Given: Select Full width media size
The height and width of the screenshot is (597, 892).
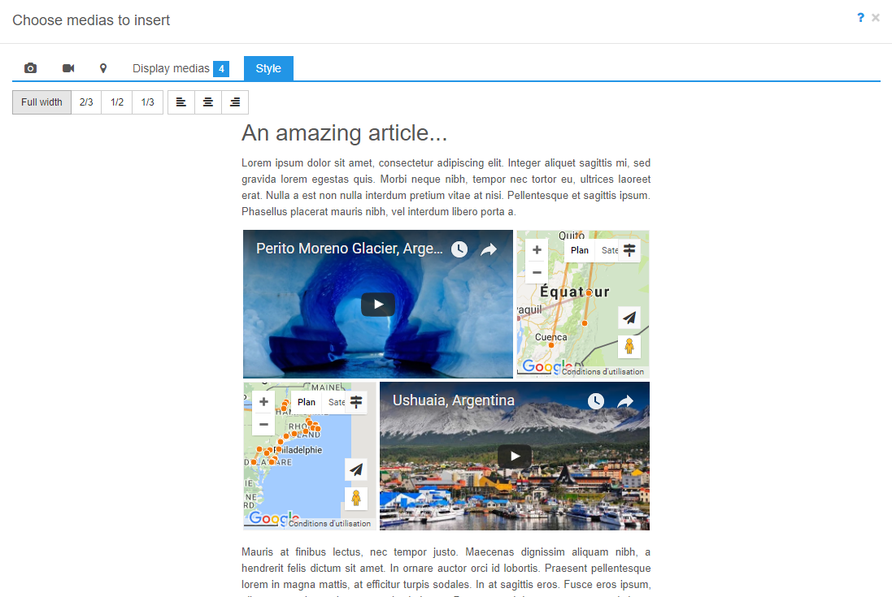Looking at the screenshot, I should pos(41,102).
